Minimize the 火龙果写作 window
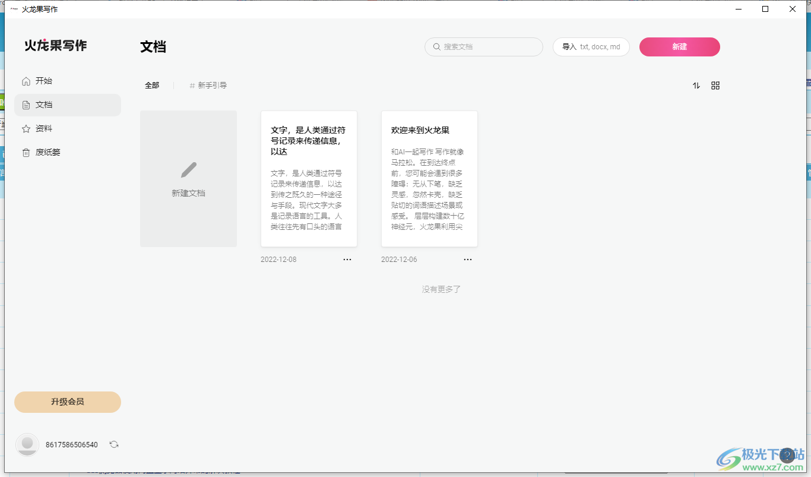The image size is (811, 477). 739,9
